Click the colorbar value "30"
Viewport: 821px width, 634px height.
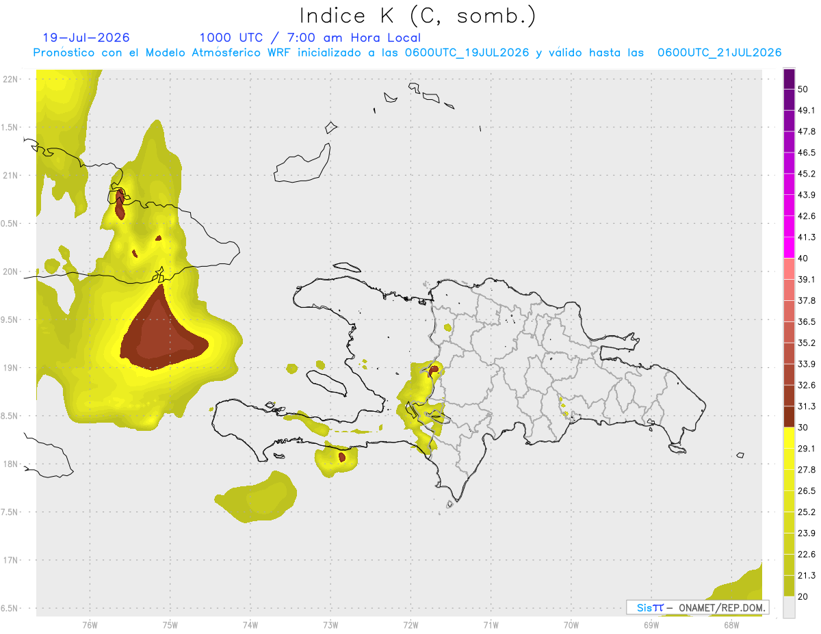[x=804, y=427]
